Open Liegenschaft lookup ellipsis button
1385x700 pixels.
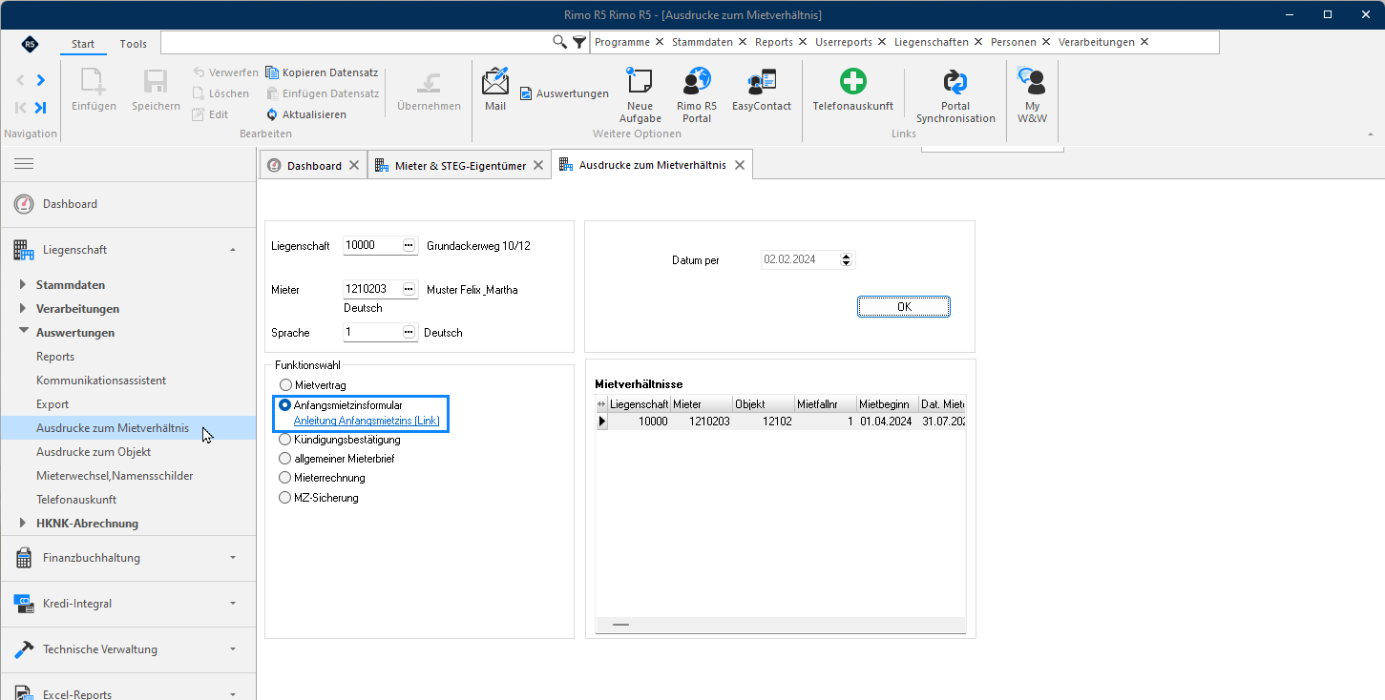click(409, 245)
